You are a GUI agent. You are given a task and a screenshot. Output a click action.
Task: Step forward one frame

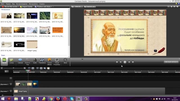129,62
